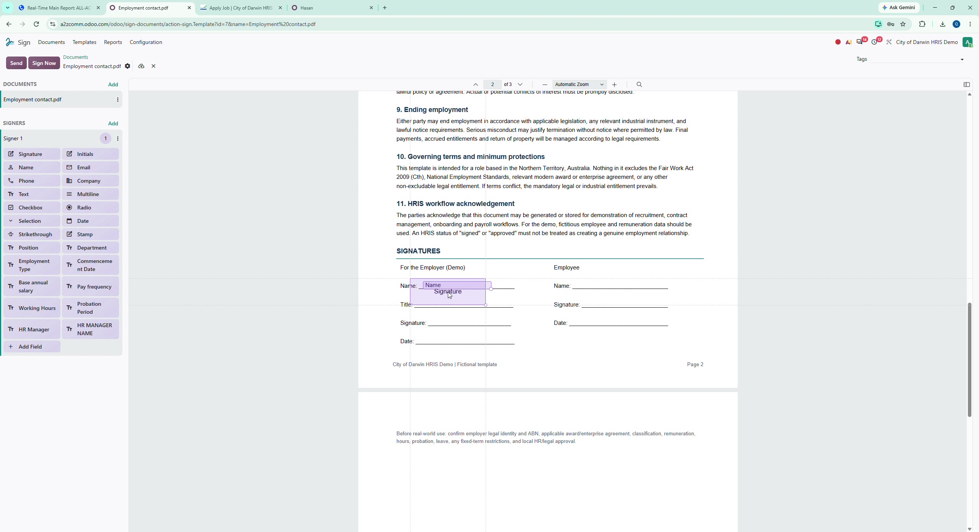This screenshot has width=979, height=532.
Task: Add a Multiline field type
Action: (x=91, y=194)
